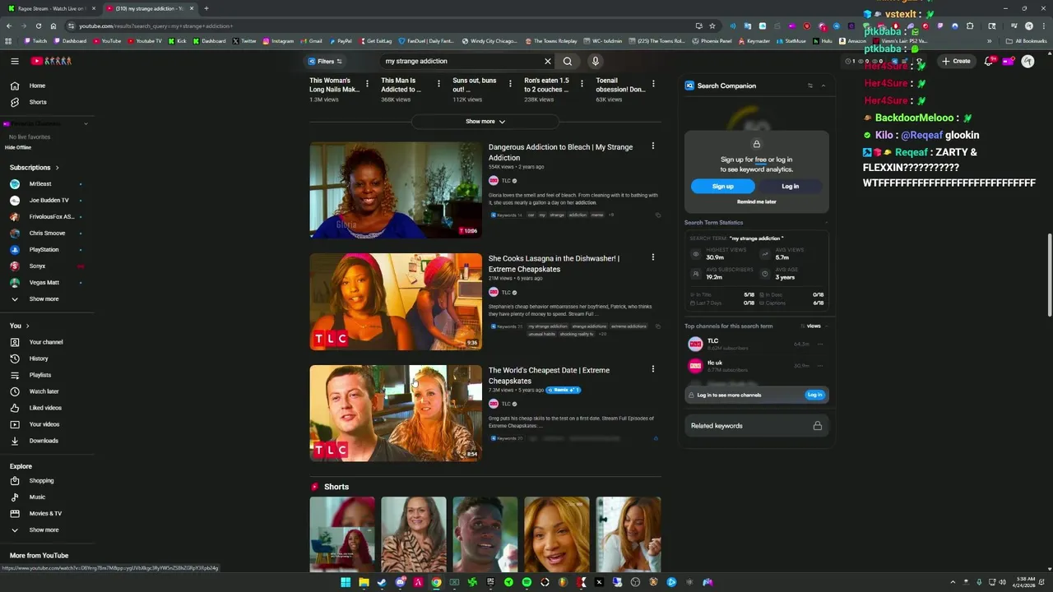1053x592 pixels.
Task: Open World's Cheapest Date video title
Action: click(x=550, y=375)
